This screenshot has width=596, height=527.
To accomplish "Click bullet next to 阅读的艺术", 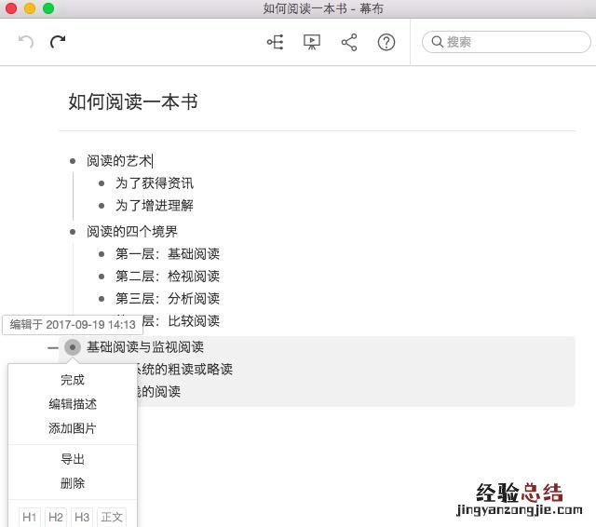I will pyautogui.click(x=73, y=161).
